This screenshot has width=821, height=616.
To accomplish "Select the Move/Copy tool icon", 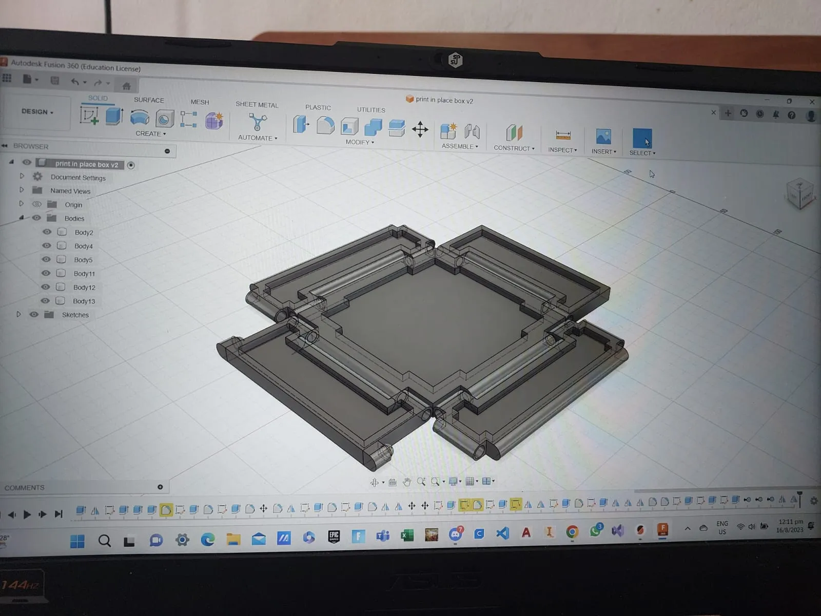I will click(x=420, y=129).
